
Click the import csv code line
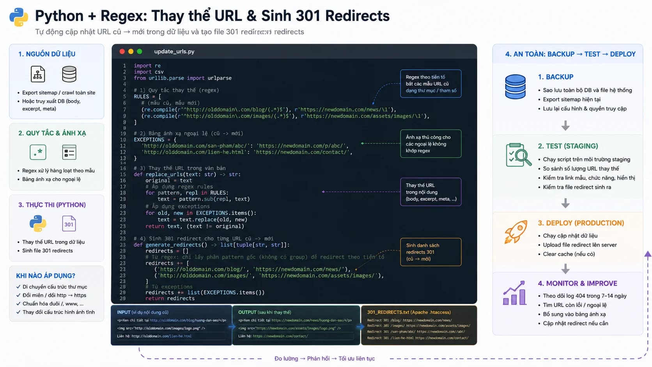click(149, 72)
